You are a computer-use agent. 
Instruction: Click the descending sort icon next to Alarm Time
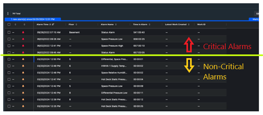coord(53,25)
